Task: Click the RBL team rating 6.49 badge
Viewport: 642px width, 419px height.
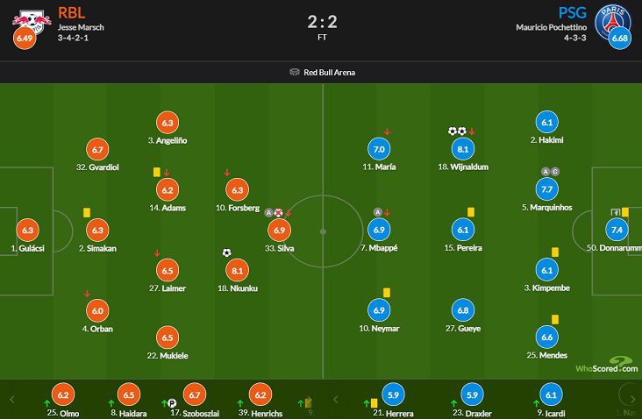Action: (25, 38)
